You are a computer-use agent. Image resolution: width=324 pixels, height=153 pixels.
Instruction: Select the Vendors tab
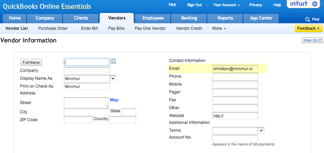pos(117,18)
